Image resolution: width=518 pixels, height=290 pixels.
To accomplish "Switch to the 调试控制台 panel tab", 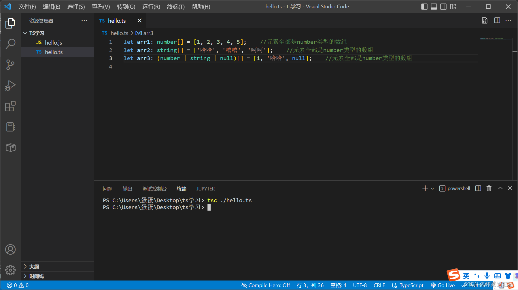I will coord(154,189).
